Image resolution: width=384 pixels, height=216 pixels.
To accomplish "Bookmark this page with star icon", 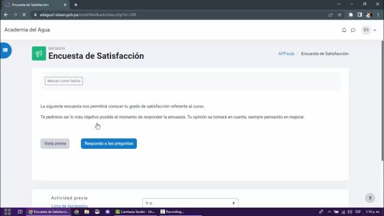I will 340,14.
